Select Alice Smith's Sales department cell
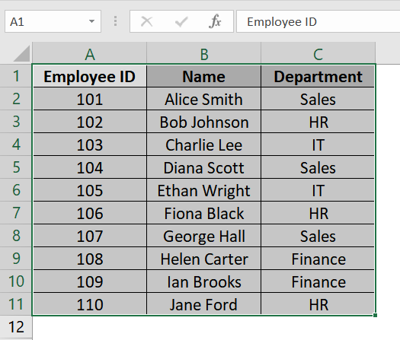 (318, 99)
